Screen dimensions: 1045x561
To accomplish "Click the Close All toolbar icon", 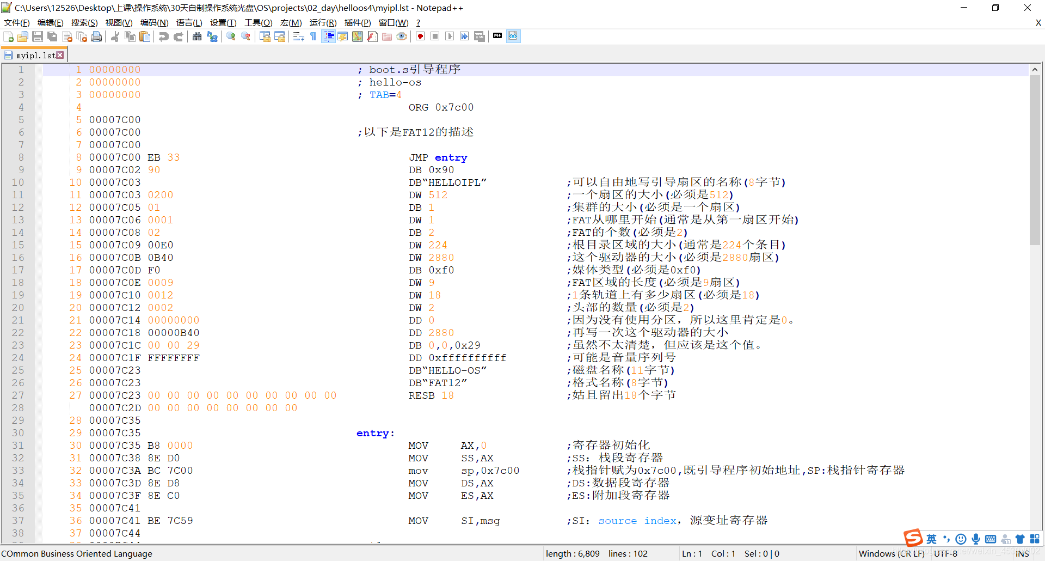I will click(x=82, y=36).
